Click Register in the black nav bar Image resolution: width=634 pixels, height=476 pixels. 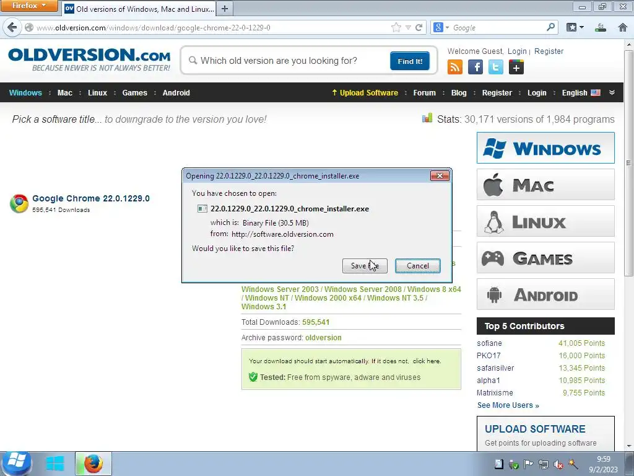pyautogui.click(x=497, y=93)
